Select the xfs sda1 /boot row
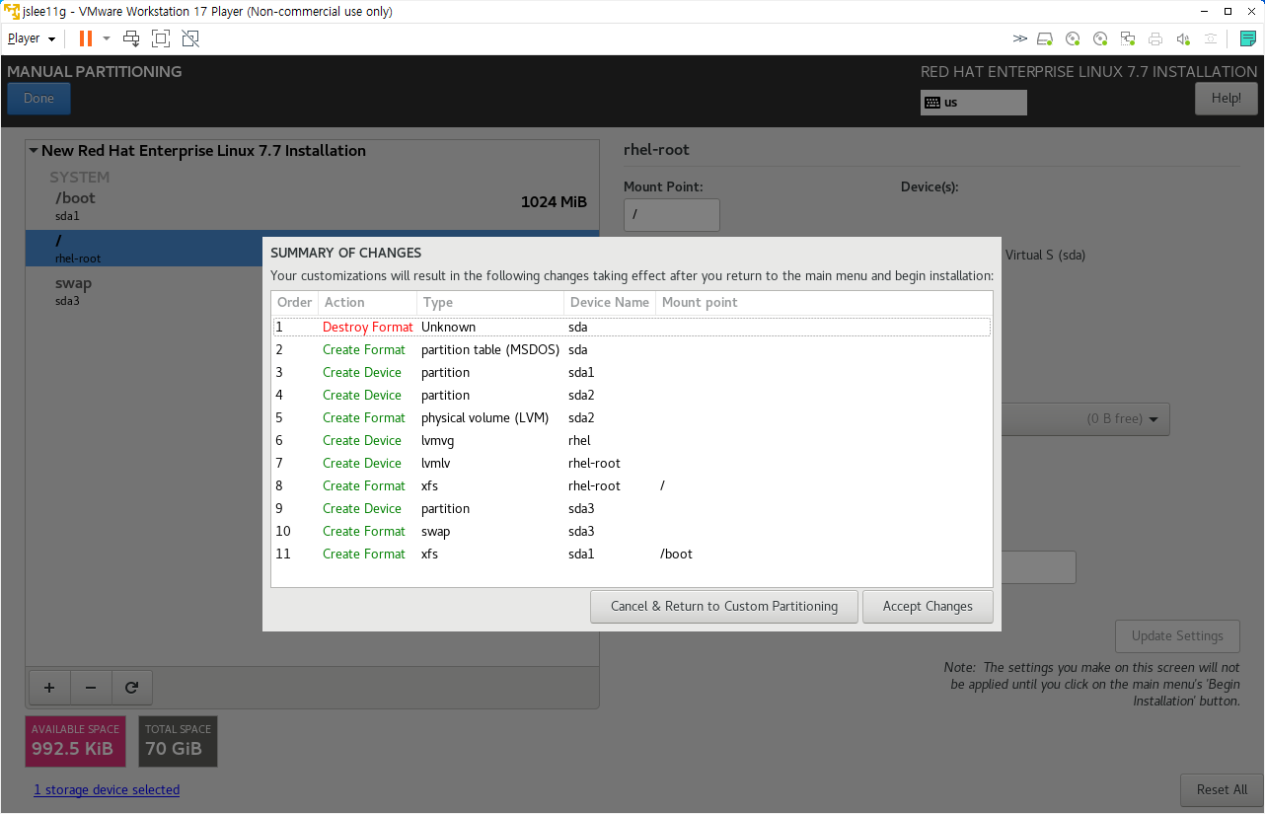Viewport: 1265px width, 814px height. coord(632,554)
